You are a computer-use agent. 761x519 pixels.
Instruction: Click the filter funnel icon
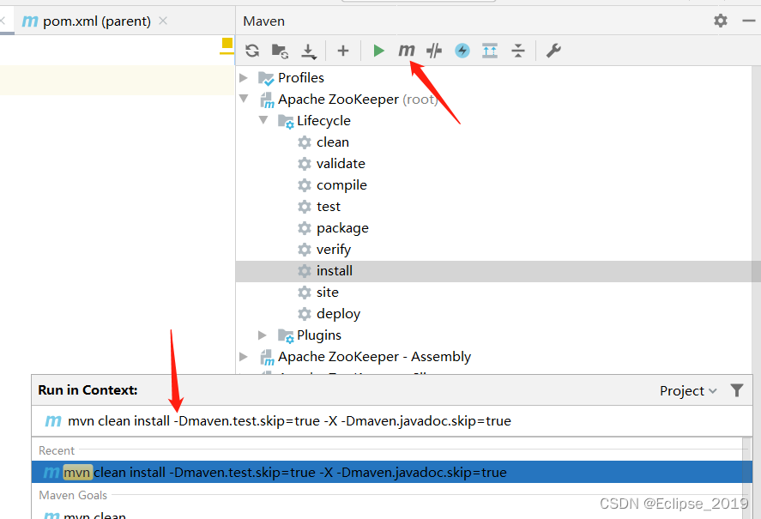click(737, 390)
